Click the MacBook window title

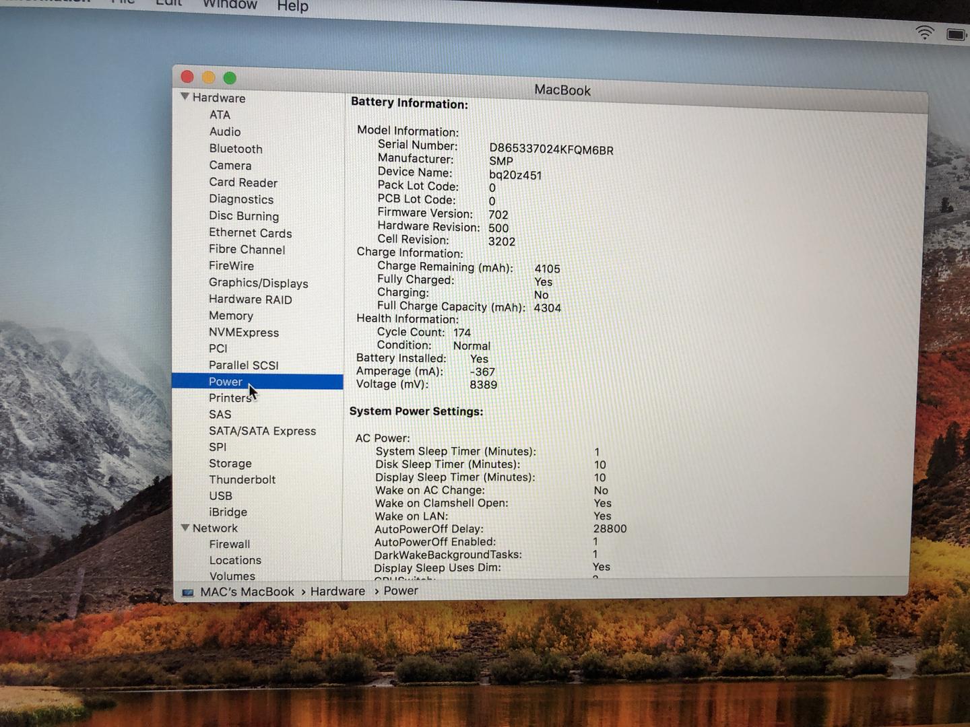[562, 90]
